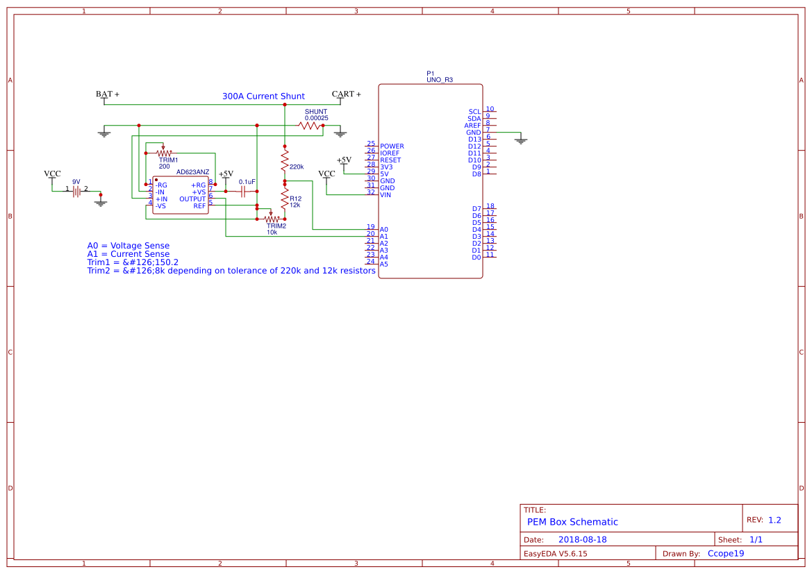Viewport: 812px width, 574px height.
Task: Click the 220k resistor symbol
Action: pos(284,160)
